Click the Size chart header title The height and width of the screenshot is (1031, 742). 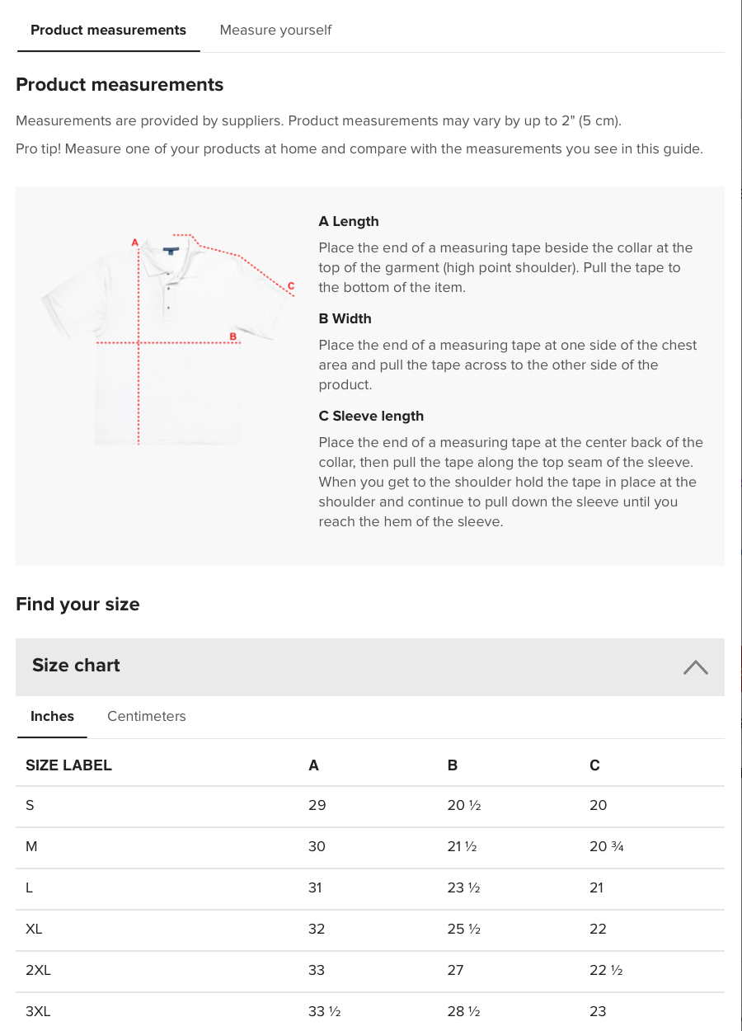(76, 666)
